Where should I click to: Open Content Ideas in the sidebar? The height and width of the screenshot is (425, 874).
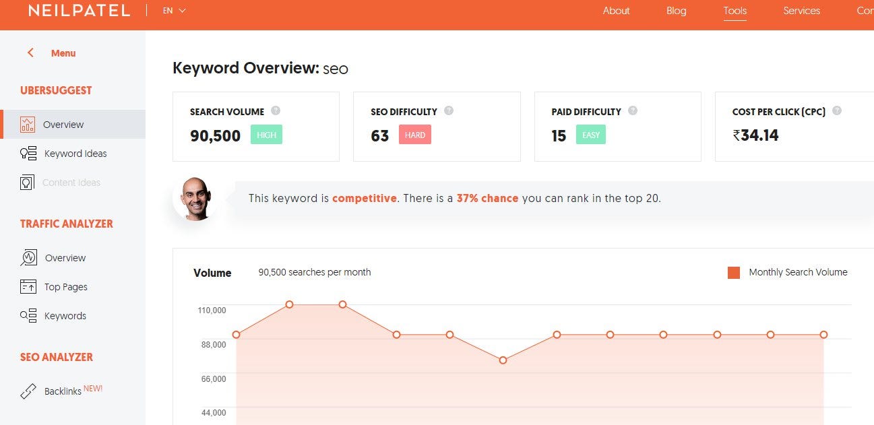(x=73, y=183)
